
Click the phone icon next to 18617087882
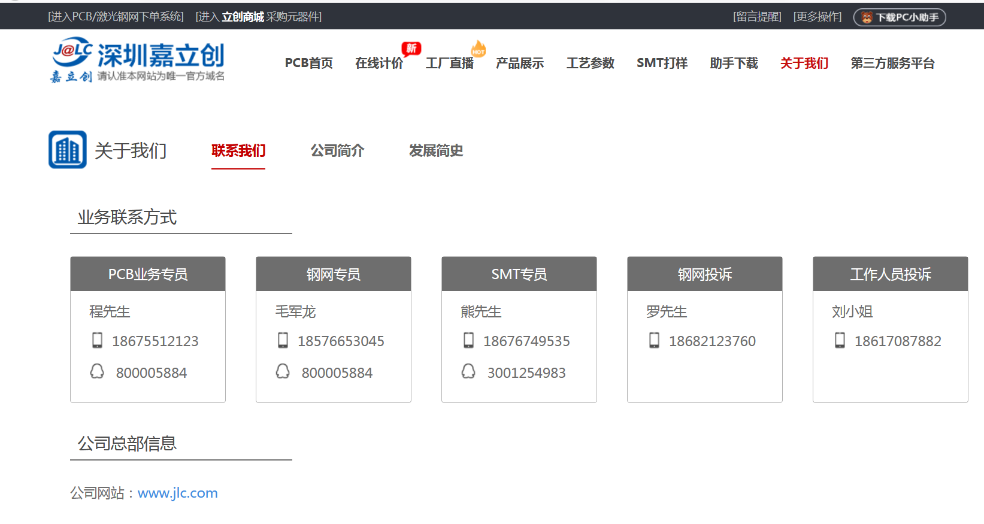[x=840, y=340]
